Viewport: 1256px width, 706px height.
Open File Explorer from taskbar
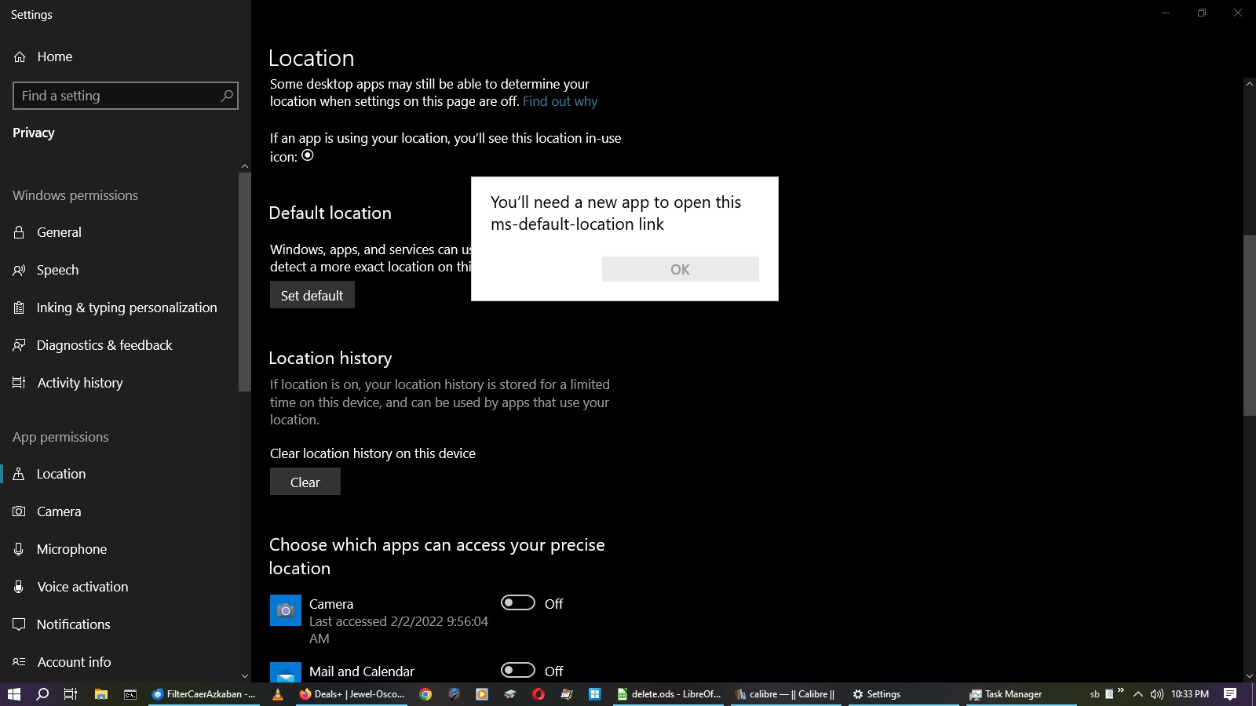(100, 694)
